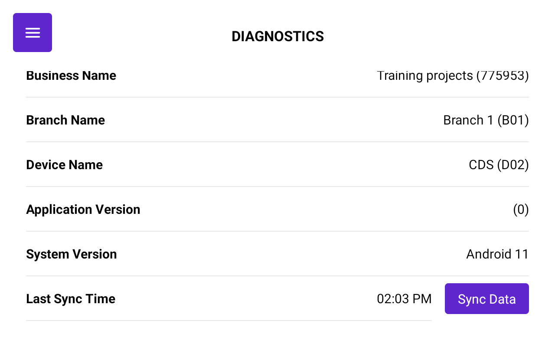This screenshot has width=555, height=347.
Task: Open the hamburger navigation menu
Action: (33, 33)
